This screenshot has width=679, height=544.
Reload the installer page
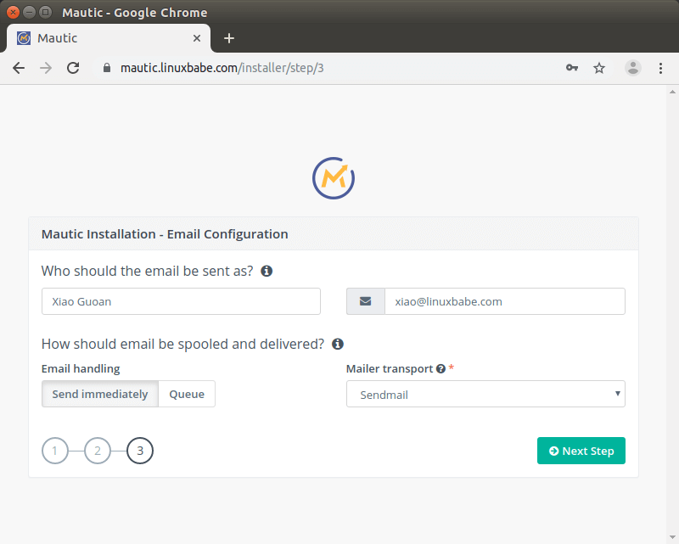coord(73,68)
